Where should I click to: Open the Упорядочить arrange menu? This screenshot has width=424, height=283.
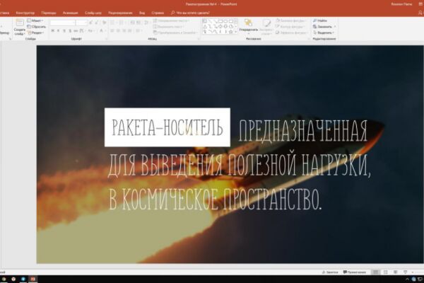click(x=248, y=27)
